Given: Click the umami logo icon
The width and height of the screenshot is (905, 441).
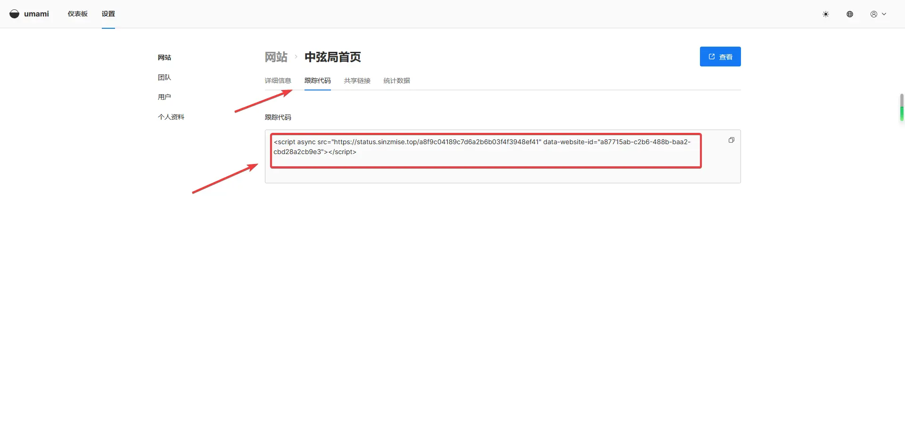Looking at the screenshot, I should tap(15, 14).
